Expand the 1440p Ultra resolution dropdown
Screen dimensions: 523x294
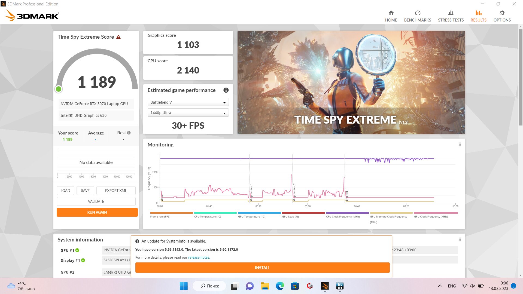[x=188, y=113]
